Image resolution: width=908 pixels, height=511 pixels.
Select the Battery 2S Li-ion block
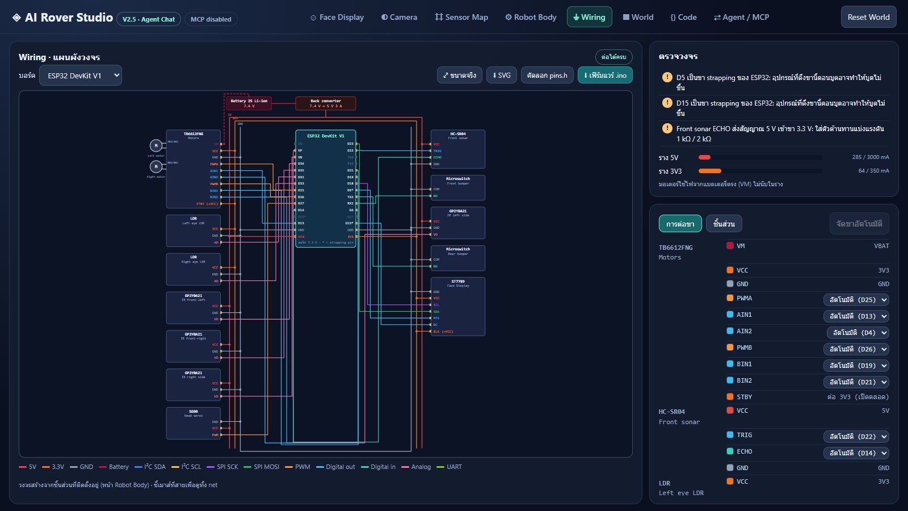[249, 103]
